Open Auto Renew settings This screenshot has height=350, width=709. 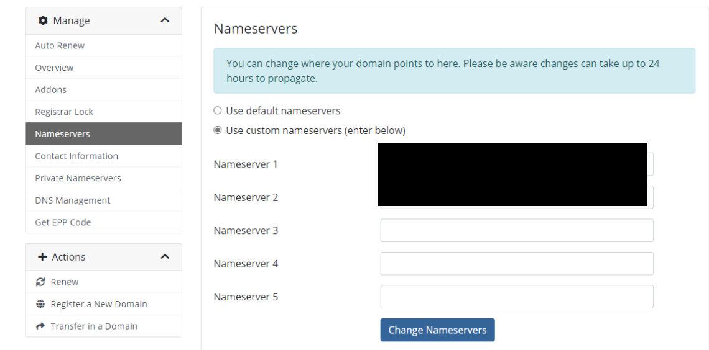[60, 45]
